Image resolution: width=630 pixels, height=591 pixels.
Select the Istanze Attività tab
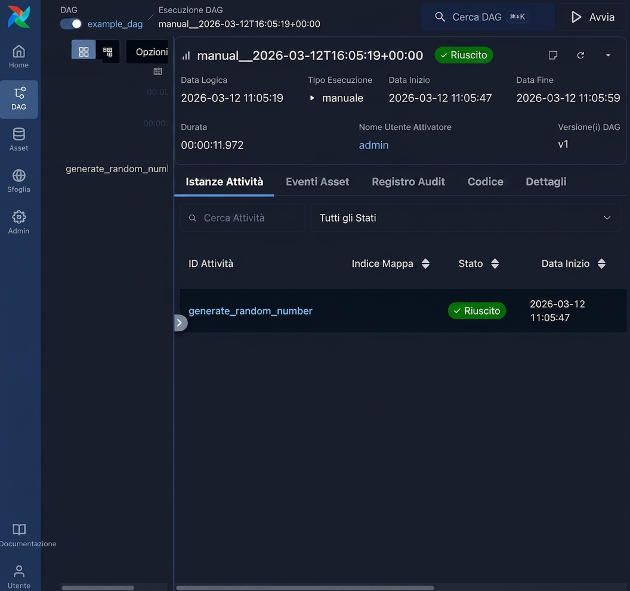tap(224, 182)
